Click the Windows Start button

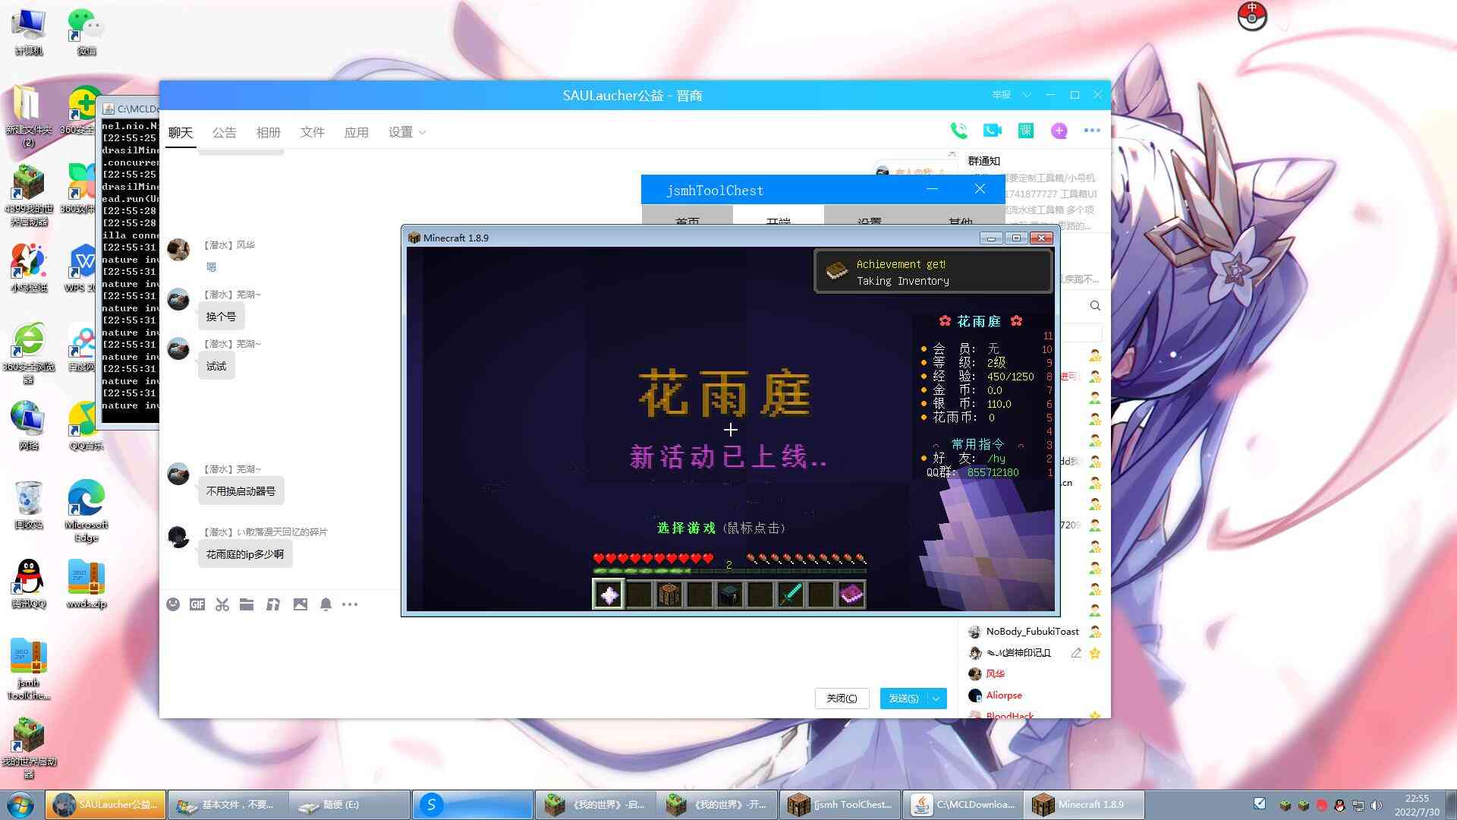[20, 805]
